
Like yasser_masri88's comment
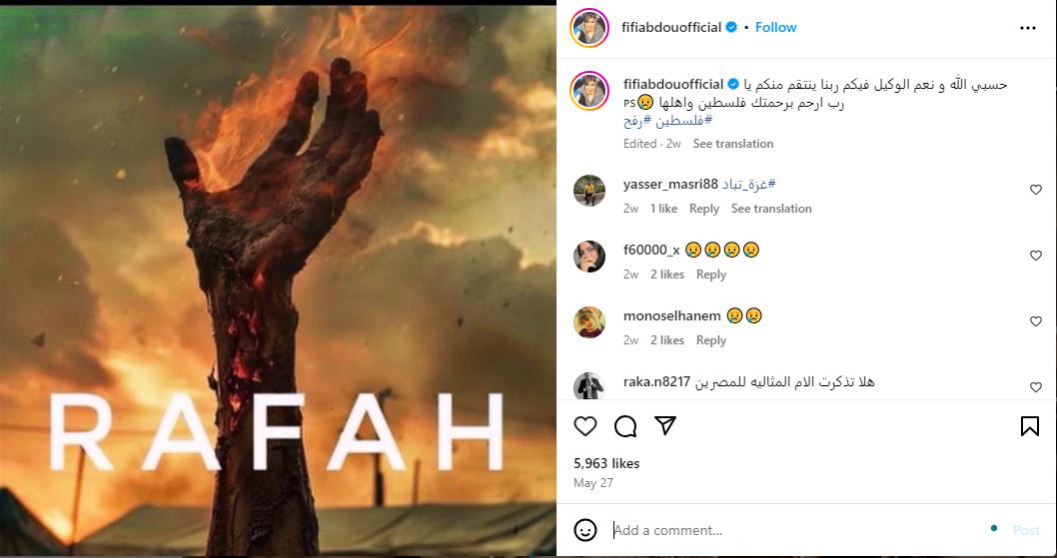1035,190
